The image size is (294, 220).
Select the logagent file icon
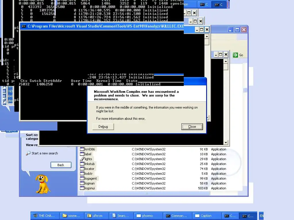coord(82,178)
